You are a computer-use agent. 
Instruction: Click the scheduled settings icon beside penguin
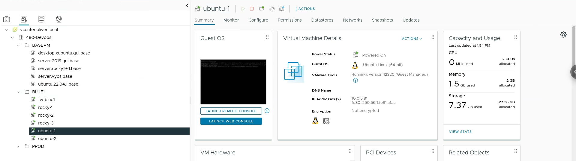click(x=326, y=121)
